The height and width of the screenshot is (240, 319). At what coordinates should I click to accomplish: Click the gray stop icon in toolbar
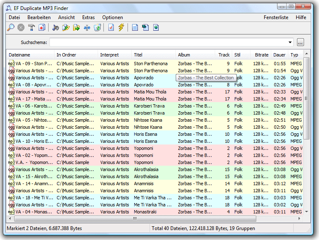click(21, 28)
